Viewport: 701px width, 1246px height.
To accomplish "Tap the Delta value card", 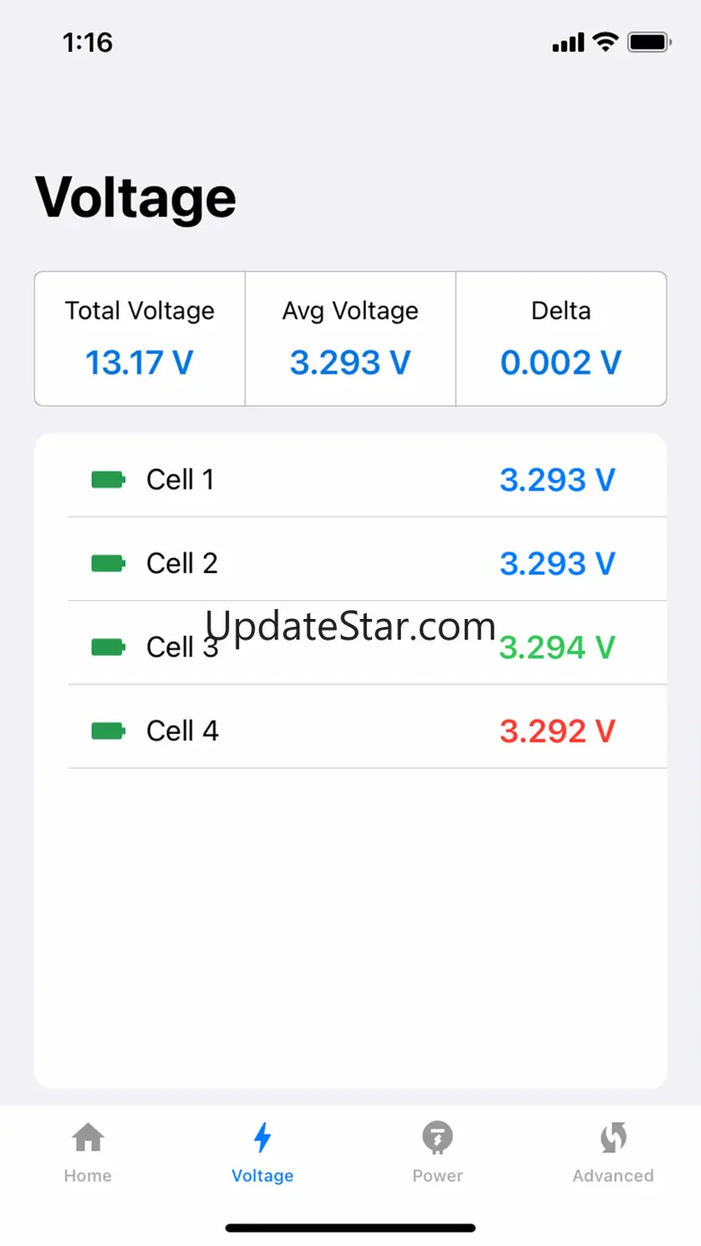I will tap(561, 339).
